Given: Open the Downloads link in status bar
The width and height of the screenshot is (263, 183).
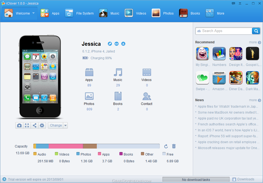Looking at the screenshot, I should 243,179.
